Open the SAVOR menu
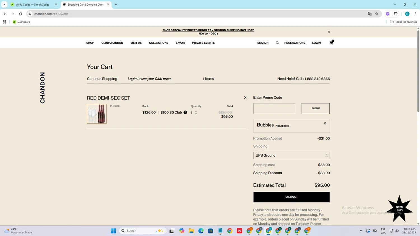Image resolution: width=420 pixels, height=236 pixels. click(x=180, y=43)
